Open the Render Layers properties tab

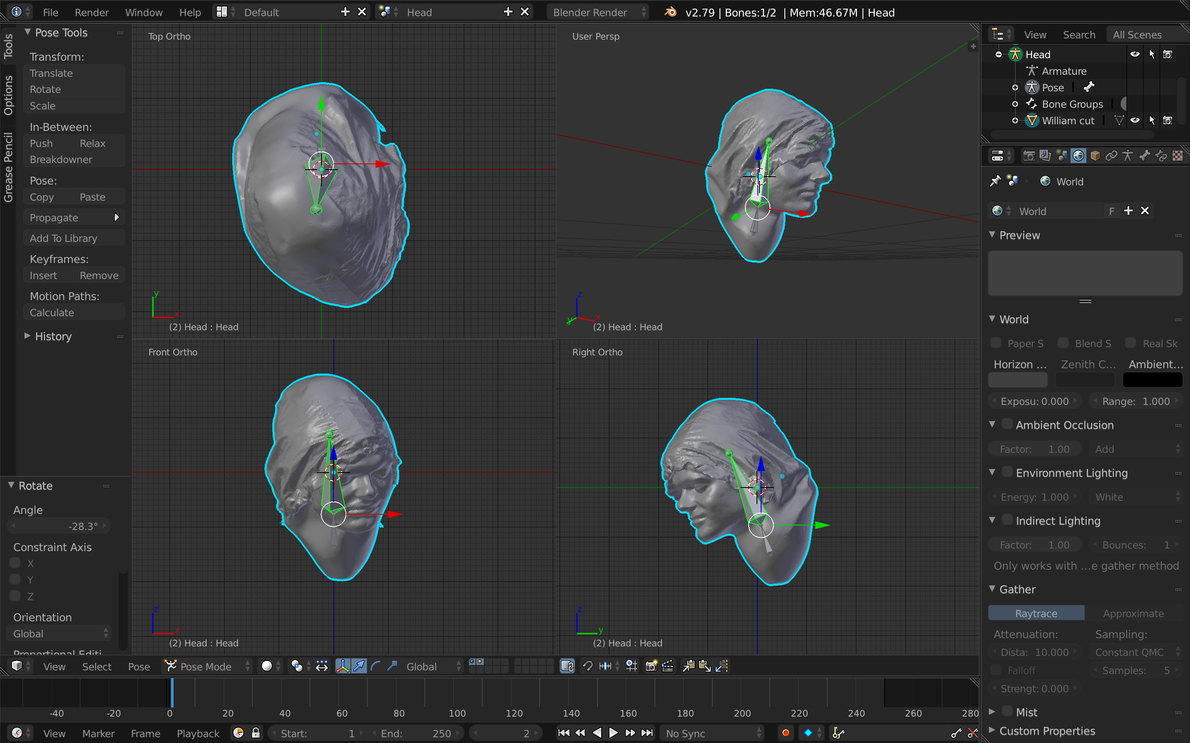point(1045,156)
